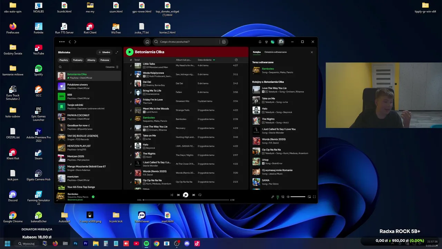Screen dimensions: 442x249
Task: Toggle repeat mode in the player bar
Action: (200, 195)
